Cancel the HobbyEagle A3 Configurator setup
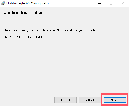 65,100
